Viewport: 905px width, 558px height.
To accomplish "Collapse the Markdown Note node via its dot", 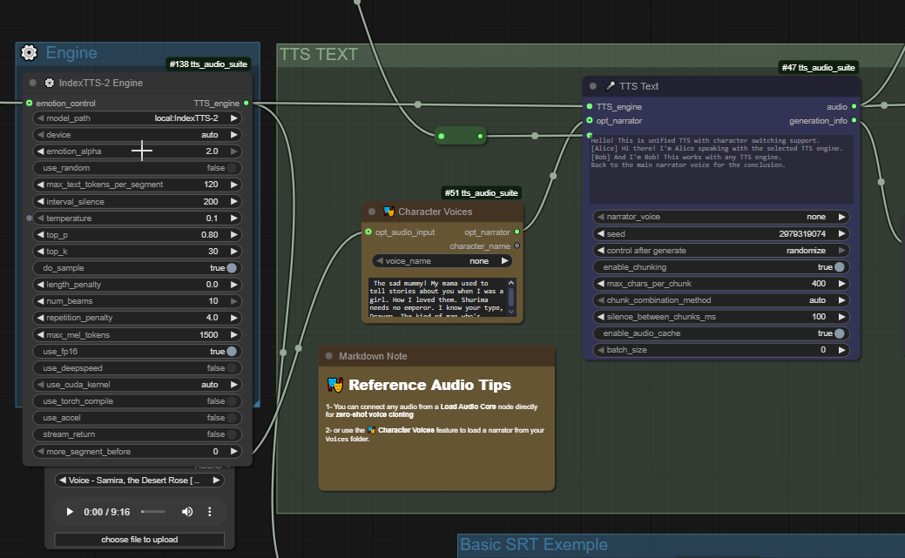I will pyautogui.click(x=328, y=356).
